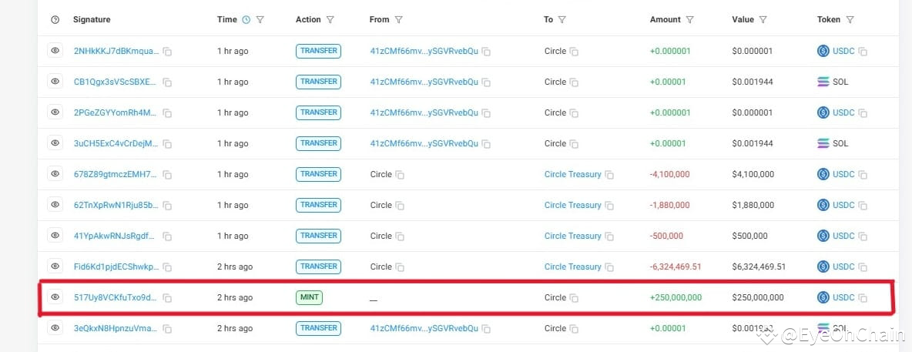The height and width of the screenshot is (352, 912).
Task: Open Value column filter
Action: tap(763, 20)
